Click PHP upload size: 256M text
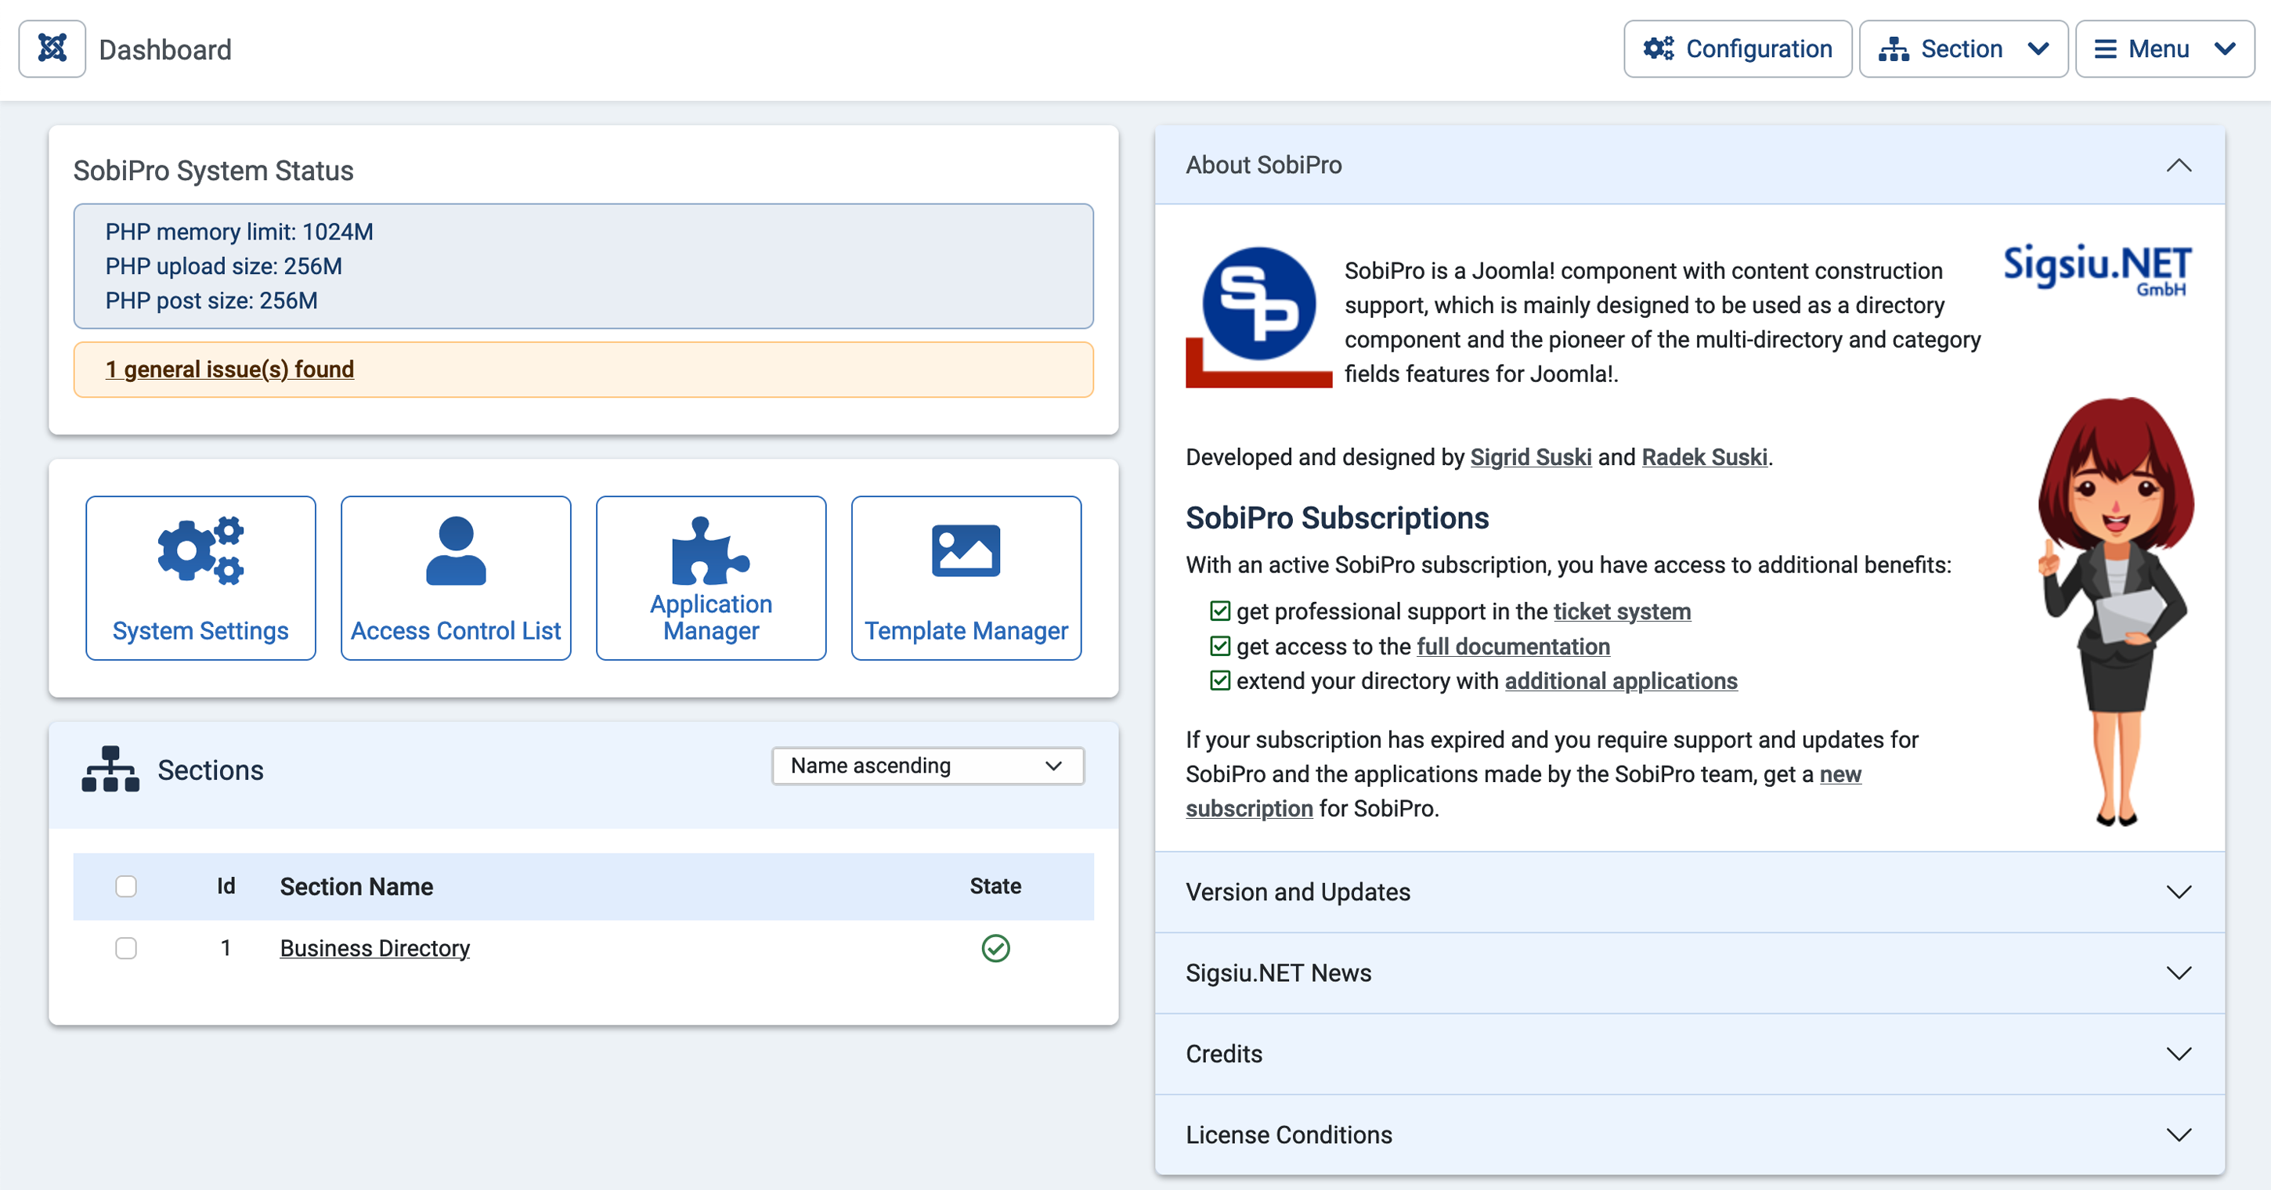The width and height of the screenshot is (2271, 1190). [x=223, y=266]
